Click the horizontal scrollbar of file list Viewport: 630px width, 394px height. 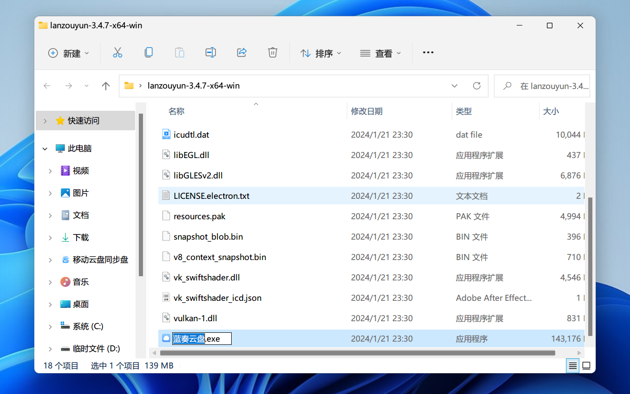point(357,353)
